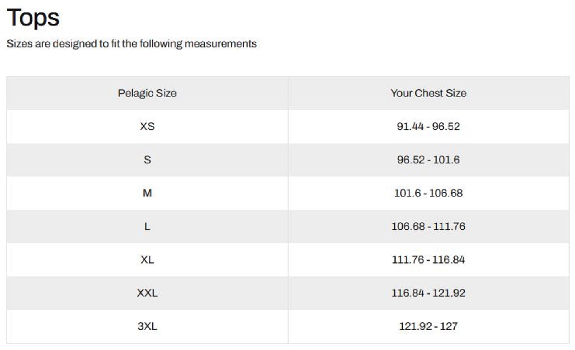Pick the L size cell
Viewport: 575px width, 350px height.
pos(147,227)
